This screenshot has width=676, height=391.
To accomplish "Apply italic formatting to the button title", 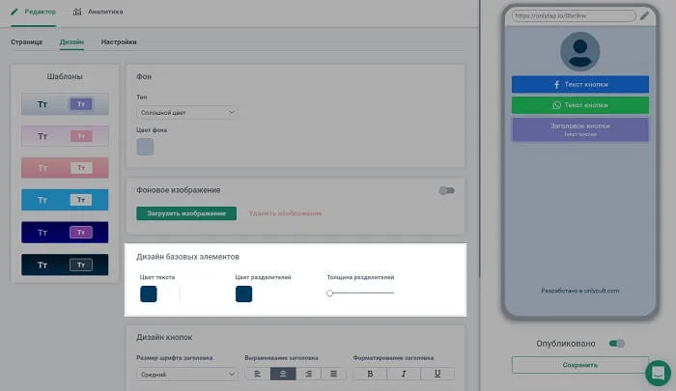I will 402,374.
